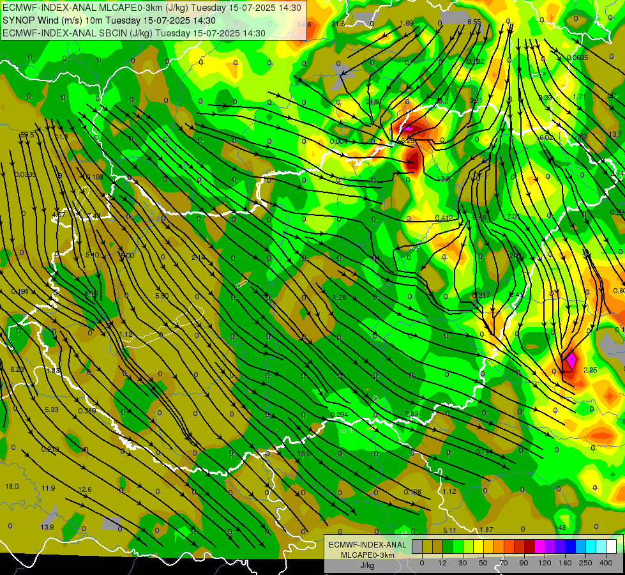Click the 0.0335 value on the map
625x575 pixels.
26,174
